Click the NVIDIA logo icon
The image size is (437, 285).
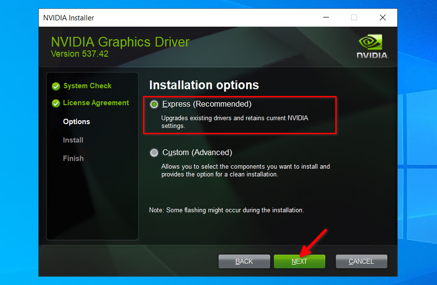point(372,47)
